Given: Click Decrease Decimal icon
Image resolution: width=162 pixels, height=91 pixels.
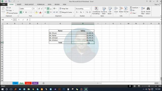Looking at the screenshot, I should (90, 12).
